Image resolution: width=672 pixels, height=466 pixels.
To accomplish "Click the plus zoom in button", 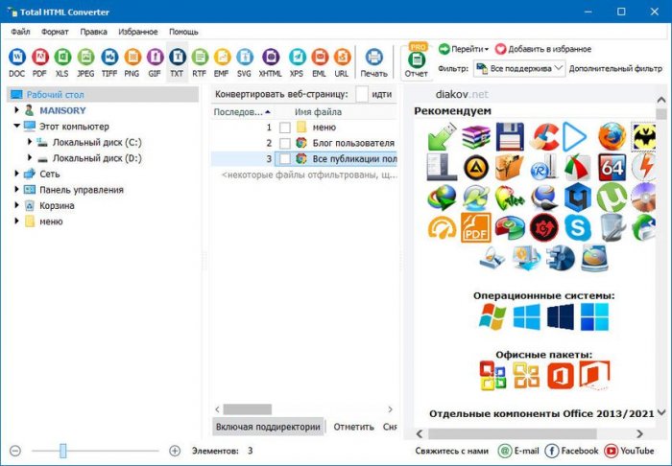I will (175, 451).
